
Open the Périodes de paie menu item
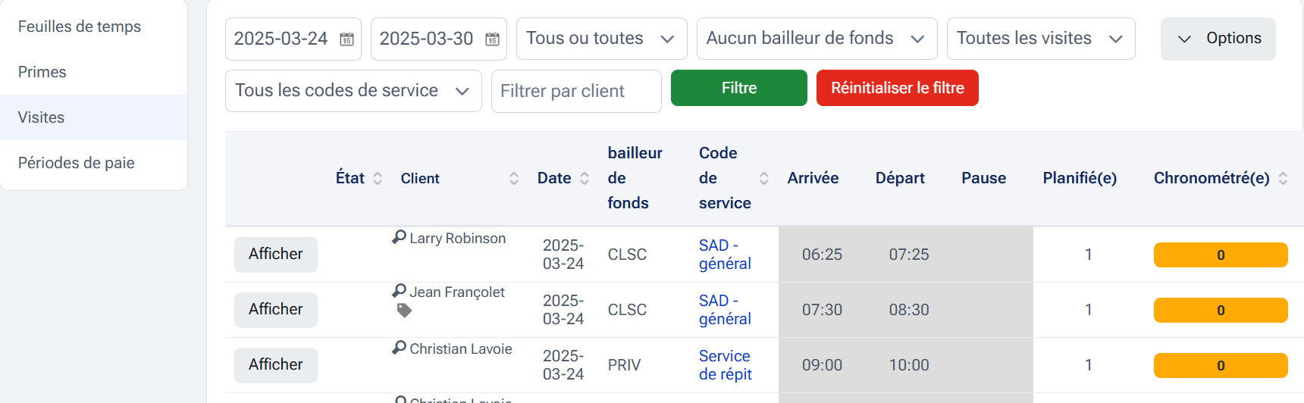[77, 163]
